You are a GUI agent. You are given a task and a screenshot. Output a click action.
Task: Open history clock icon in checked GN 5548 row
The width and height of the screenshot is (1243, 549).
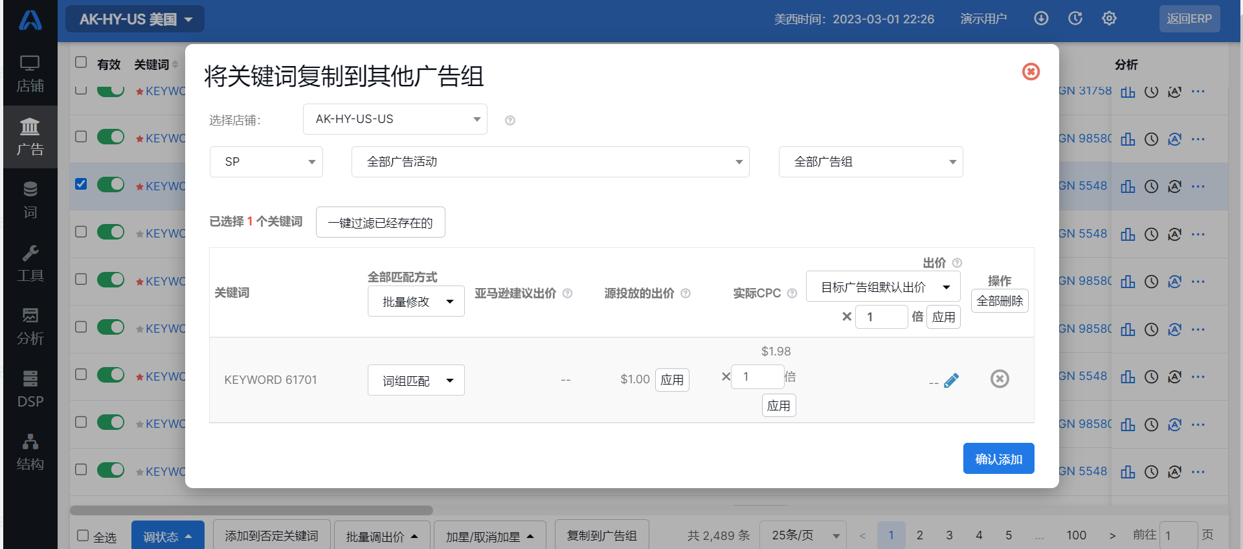pyautogui.click(x=1151, y=186)
